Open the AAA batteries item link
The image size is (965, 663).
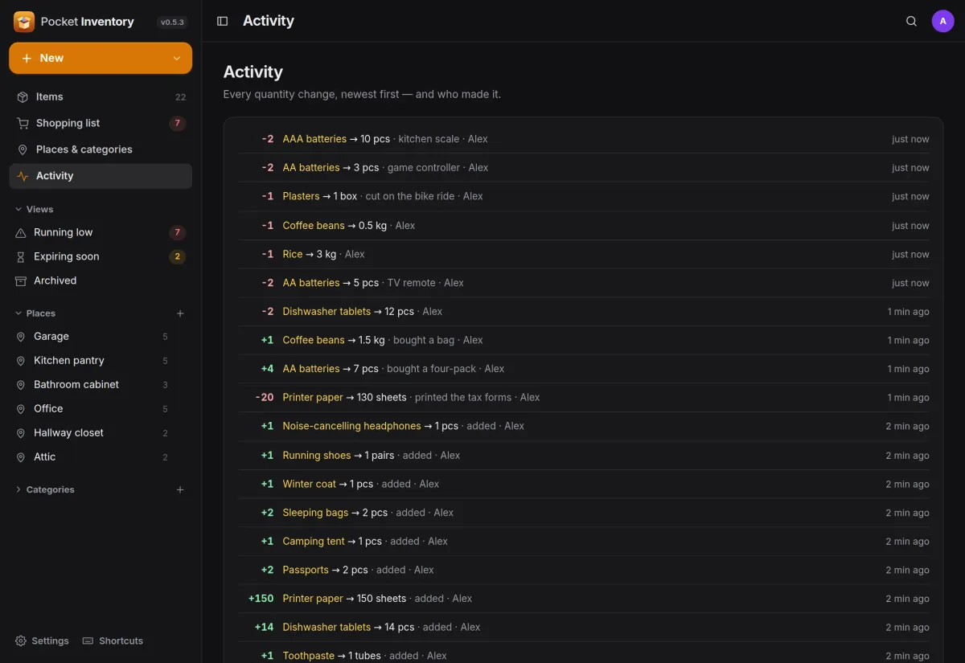314,139
